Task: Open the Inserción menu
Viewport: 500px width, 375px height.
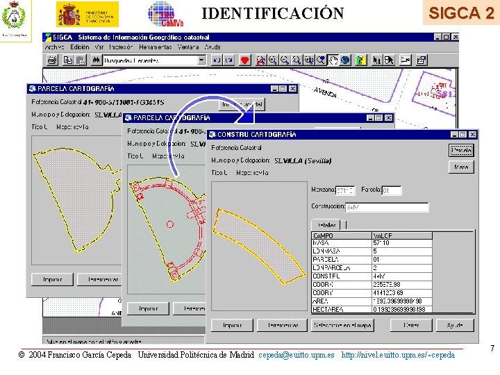Action: tap(121, 47)
